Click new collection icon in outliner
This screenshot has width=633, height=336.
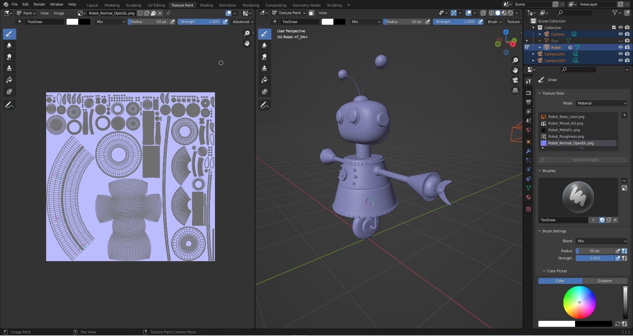pos(627,13)
